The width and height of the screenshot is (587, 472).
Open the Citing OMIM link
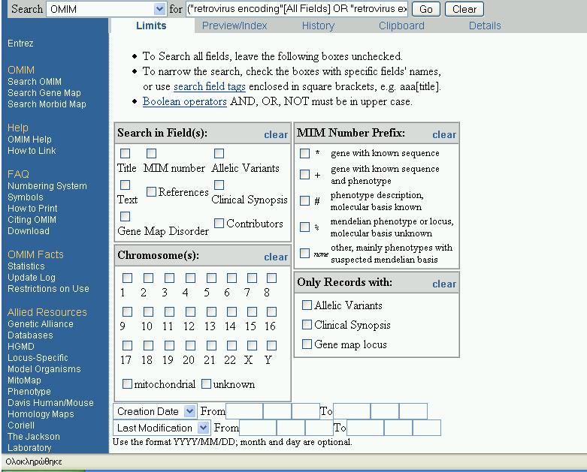[x=32, y=219]
